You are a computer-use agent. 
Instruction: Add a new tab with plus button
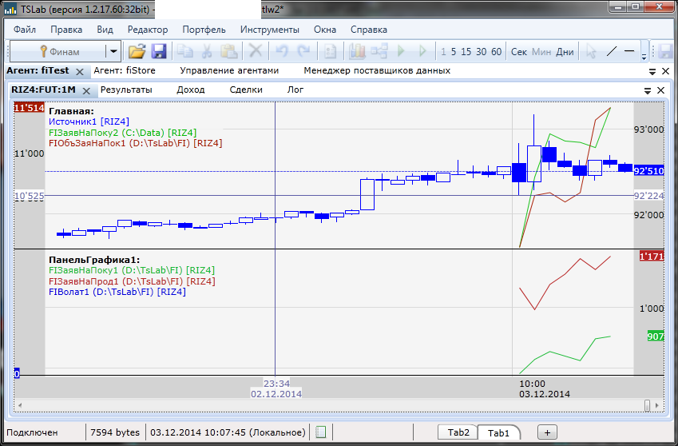[547, 432]
